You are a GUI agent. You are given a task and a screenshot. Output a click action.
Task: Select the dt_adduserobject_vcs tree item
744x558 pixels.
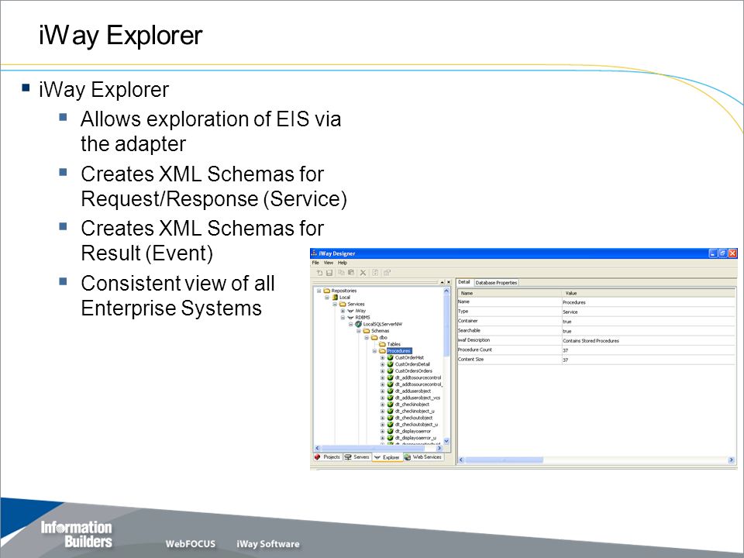pyautogui.click(x=418, y=398)
